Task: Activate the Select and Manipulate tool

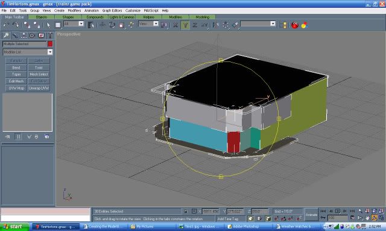Action: [131, 25]
